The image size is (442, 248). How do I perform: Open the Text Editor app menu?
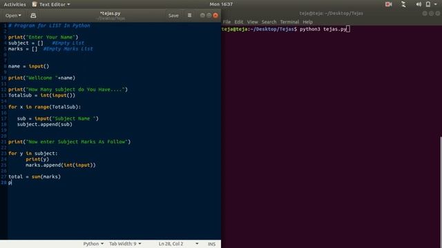coord(51,4)
